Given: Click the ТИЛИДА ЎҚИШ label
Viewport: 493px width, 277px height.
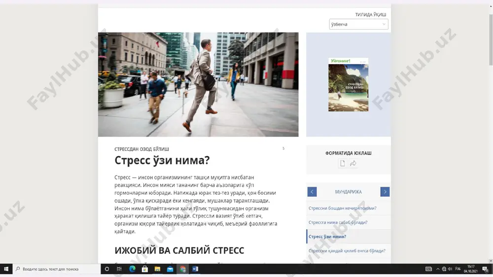Looking at the screenshot, I should (x=370, y=14).
